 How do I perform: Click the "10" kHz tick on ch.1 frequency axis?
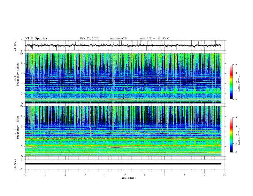click(x=21, y=53)
